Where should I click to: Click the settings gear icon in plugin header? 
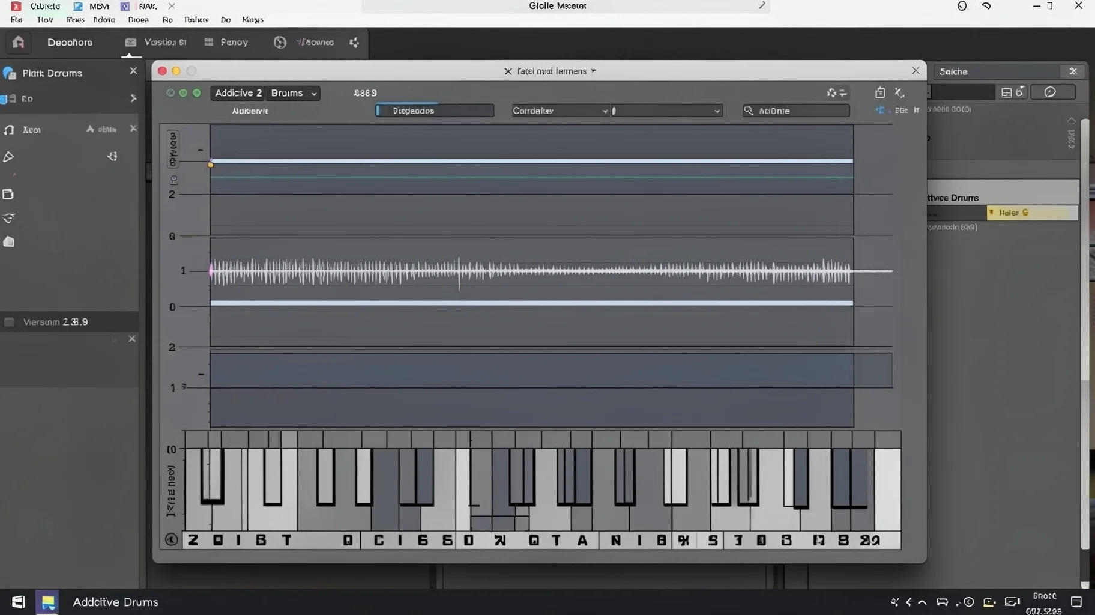832,92
